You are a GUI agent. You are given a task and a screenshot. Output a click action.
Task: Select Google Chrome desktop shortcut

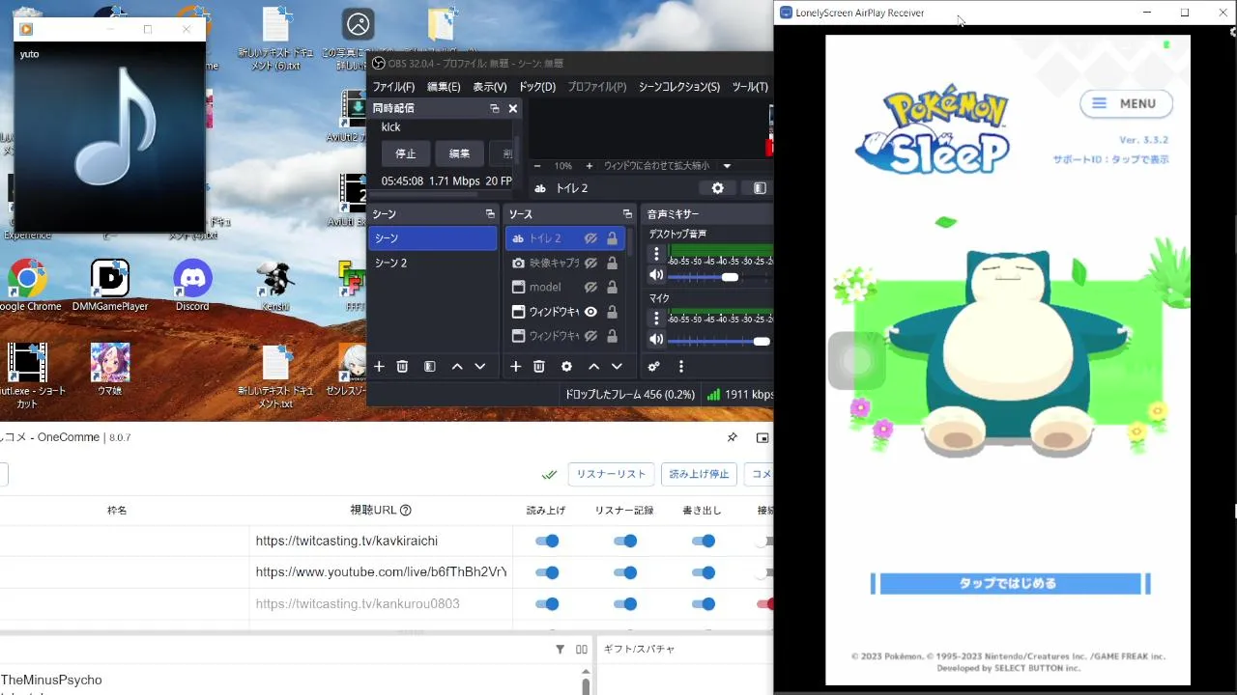29,286
